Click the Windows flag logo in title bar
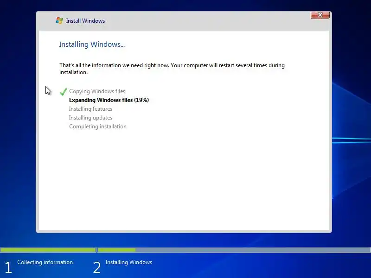The width and height of the screenshot is (371, 278). coord(59,20)
